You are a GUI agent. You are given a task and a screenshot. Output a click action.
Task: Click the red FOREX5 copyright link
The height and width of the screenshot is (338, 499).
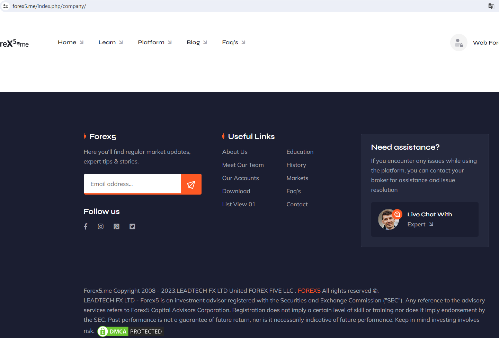[x=309, y=291]
